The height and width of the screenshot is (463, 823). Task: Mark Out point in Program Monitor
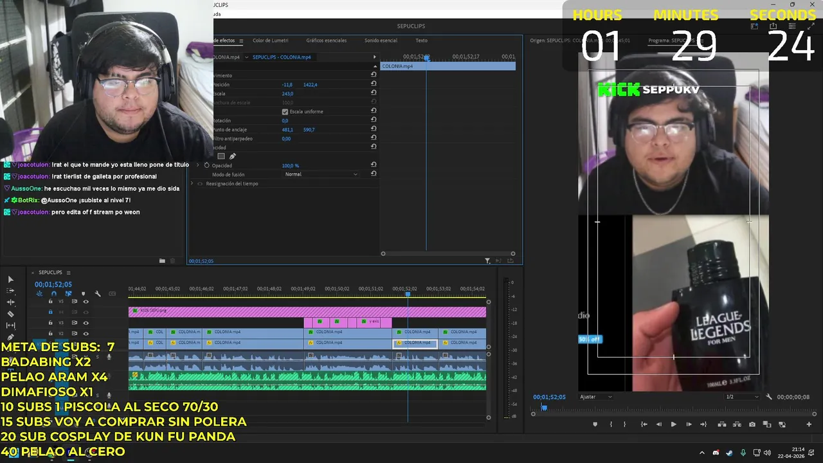[x=624, y=424]
